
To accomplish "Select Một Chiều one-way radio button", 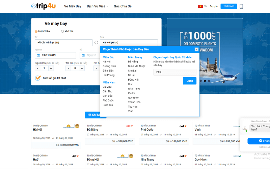I will (36, 31).
